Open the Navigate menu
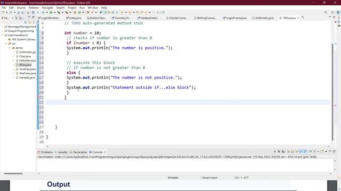 click(x=47, y=7)
